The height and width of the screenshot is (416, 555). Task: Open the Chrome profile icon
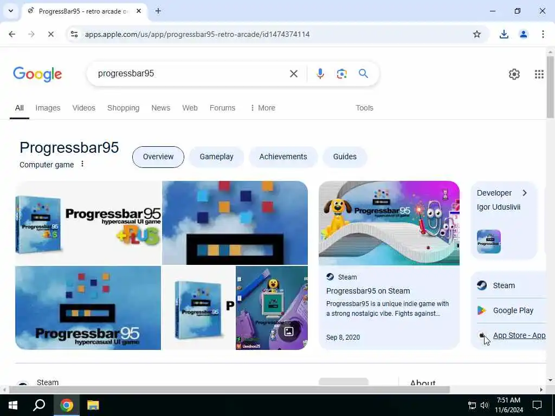click(x=523, y=34)
